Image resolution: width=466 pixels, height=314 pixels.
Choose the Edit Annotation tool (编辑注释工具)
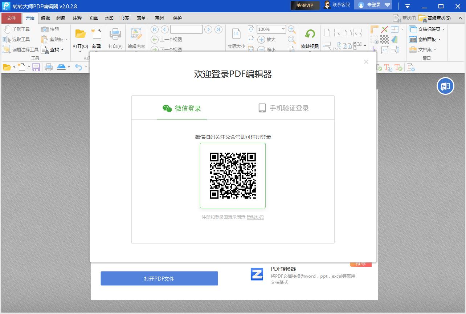(x=21, y=49)
